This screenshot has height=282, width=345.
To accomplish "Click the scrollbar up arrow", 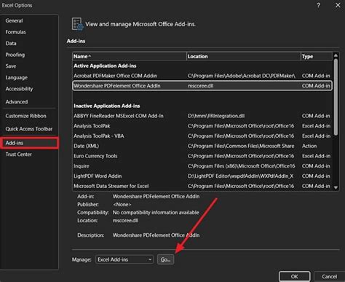I will tap(336, 55).
